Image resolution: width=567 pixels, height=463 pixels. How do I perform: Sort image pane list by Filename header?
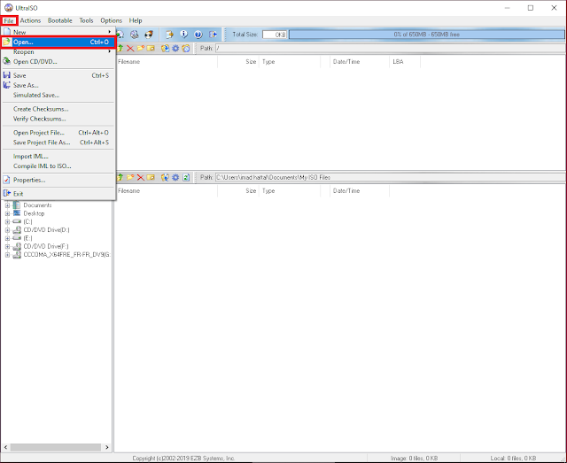tap(167, 61)
